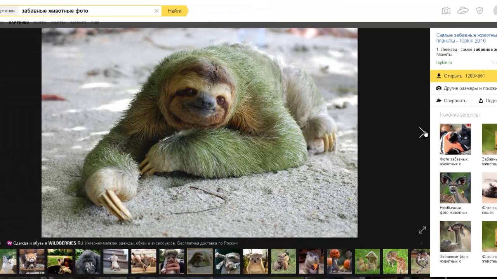This screenshot has height=279, width=497.
Task: Open the topkin.ru source link
Action: (x=444, y=62)
